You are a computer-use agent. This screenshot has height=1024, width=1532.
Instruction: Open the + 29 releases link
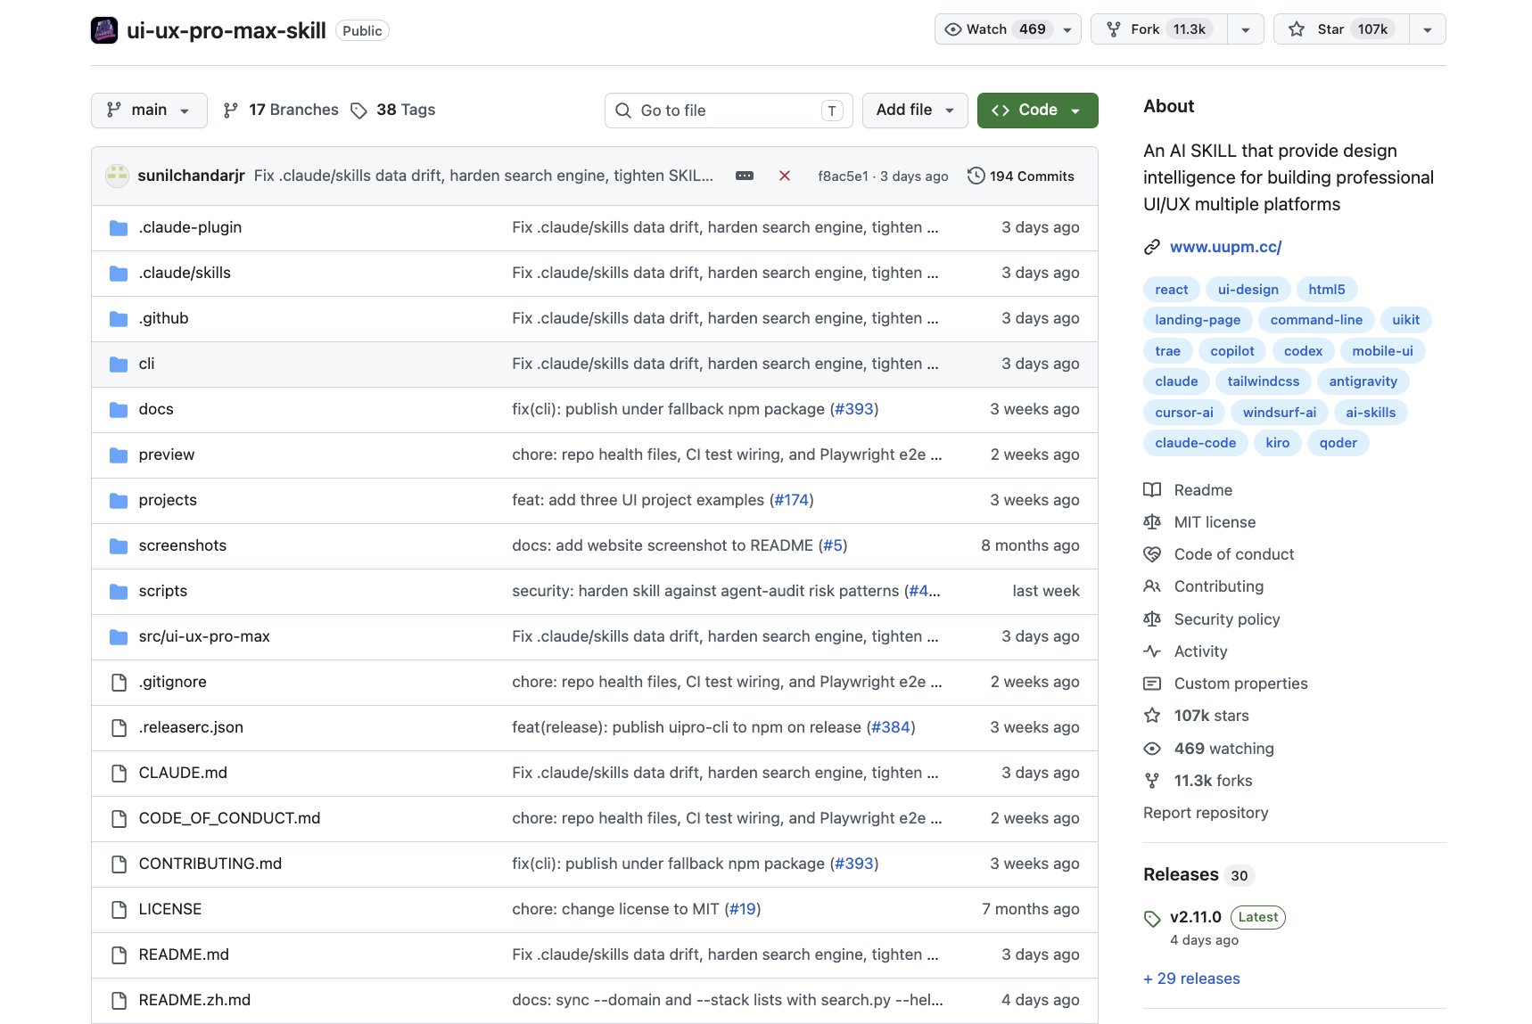(x=1191, y=979)
